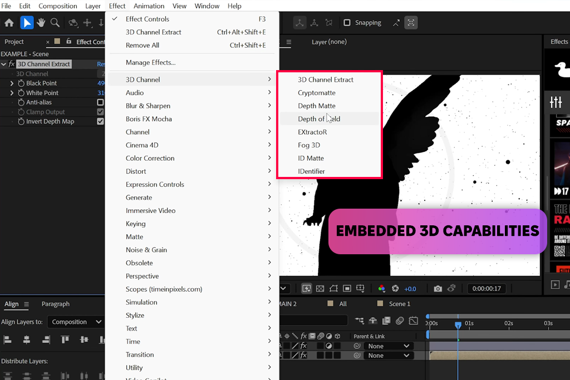Image resolution: width=570 pixels, height=380 pixels.
Task: Click the motion blur timeline icon
Action: [400, 320]
